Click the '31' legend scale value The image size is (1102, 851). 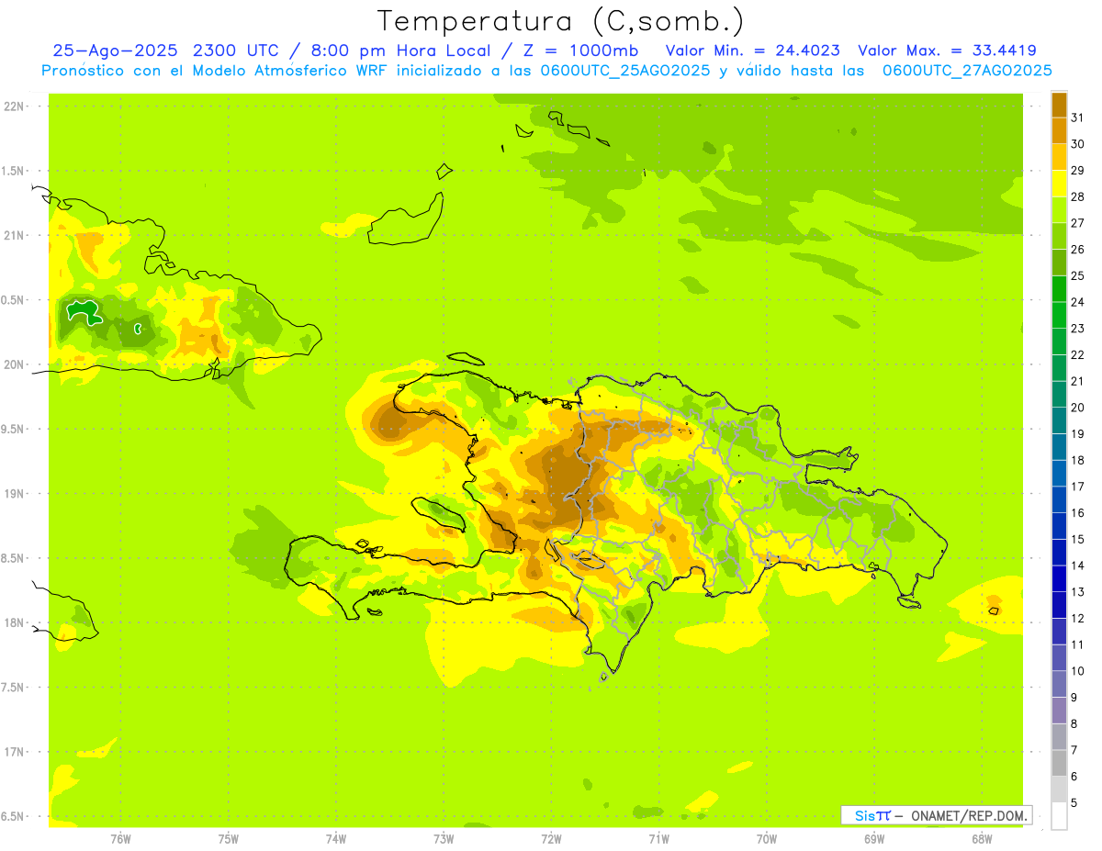[x=1077, y=118]
